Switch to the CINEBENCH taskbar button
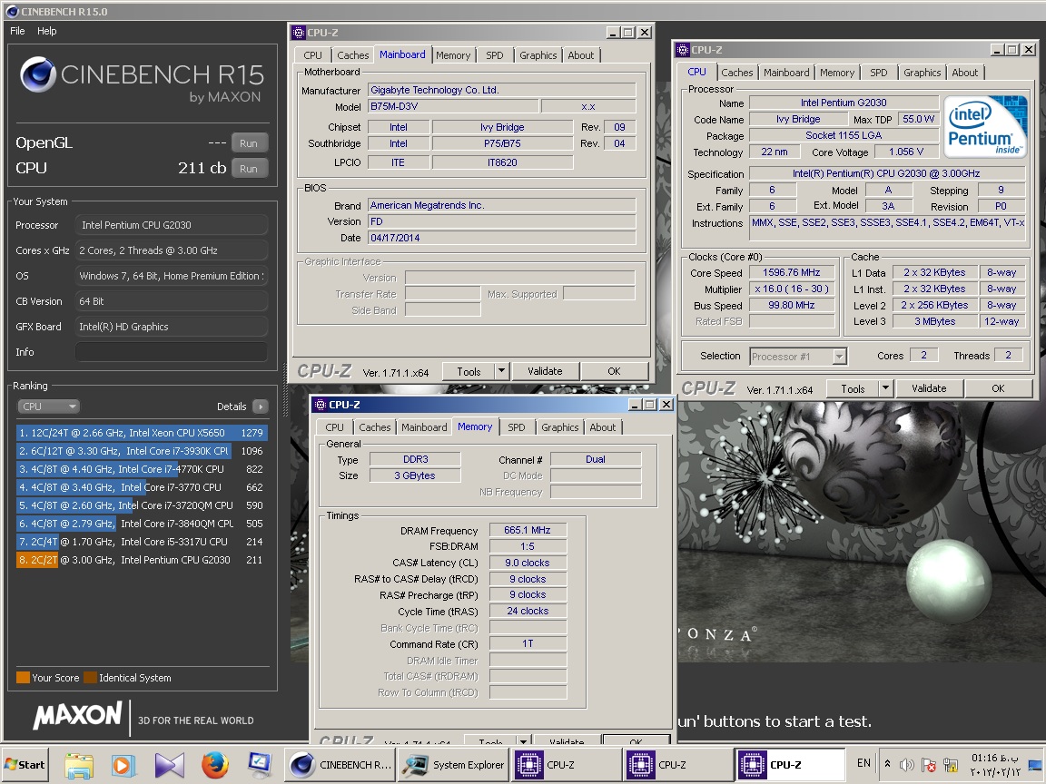 [340, 765]
